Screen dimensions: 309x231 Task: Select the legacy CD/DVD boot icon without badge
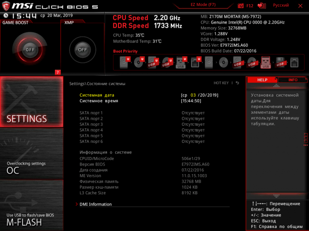223,62
